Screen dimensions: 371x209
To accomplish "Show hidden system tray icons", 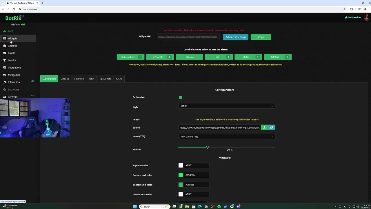I will 335,207.
